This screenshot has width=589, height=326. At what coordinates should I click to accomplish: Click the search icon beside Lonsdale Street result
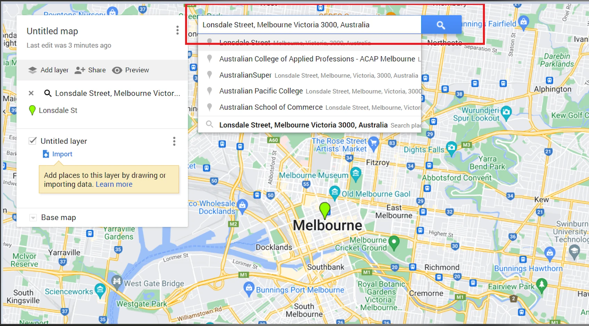click(x=48, y=93)
